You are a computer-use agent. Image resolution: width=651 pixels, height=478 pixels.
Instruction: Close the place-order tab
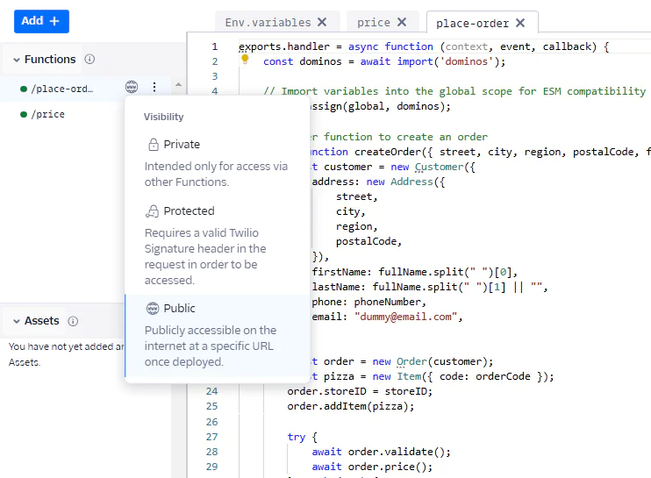[x=520, y=23]
